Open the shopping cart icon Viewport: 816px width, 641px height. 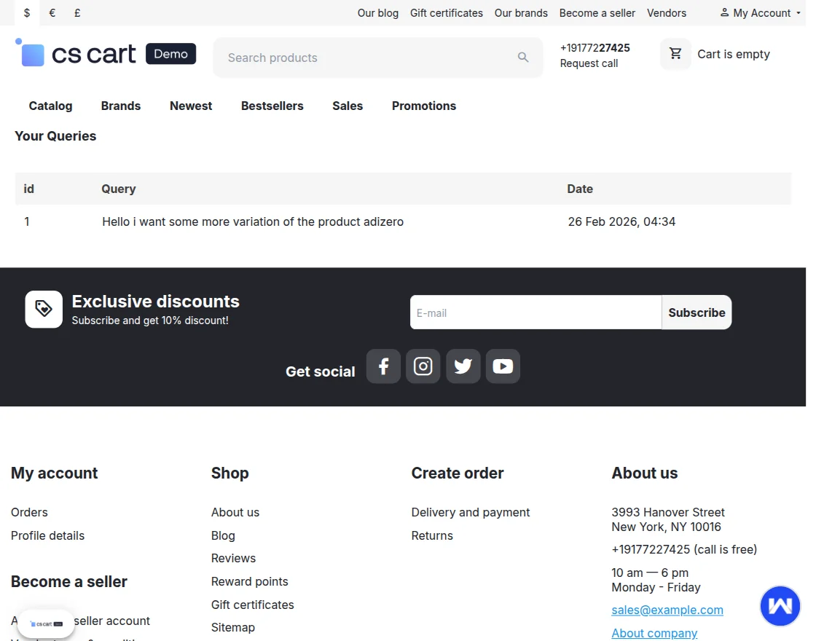(x=675, y=54)
